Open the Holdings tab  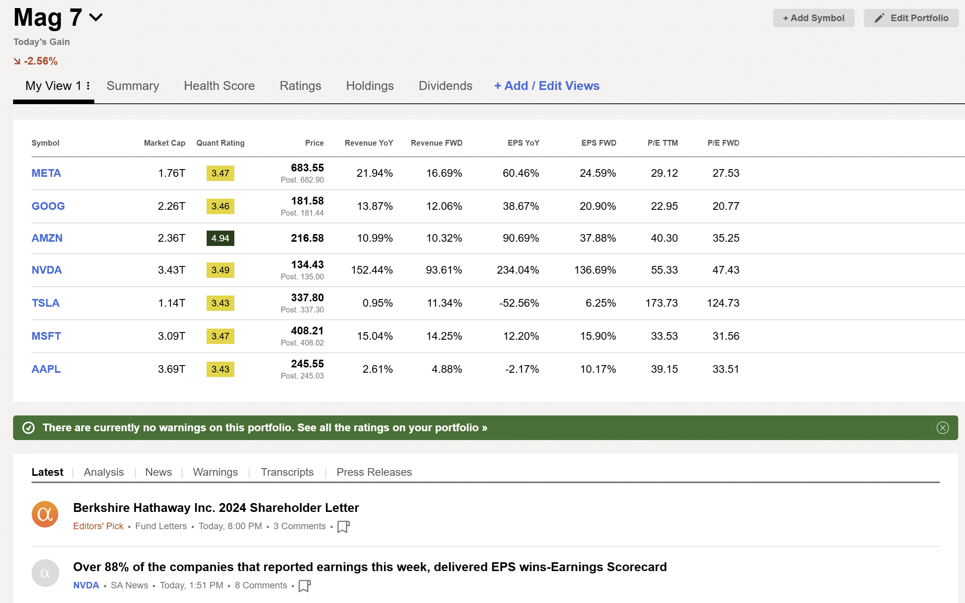370,85
